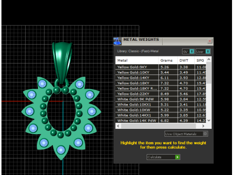Sort by the Grams column header
This screenshot has width=233, height=175.
coord(168,60)
